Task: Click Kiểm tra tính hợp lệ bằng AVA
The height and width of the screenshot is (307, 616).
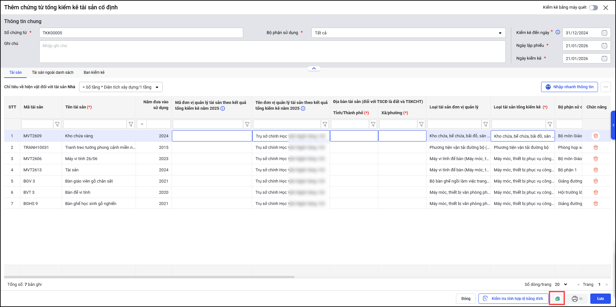Action: [x=513, y=299]
